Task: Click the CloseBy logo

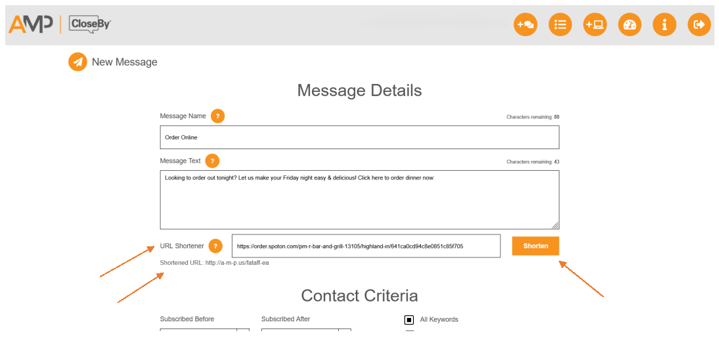Action: (90, 24)
